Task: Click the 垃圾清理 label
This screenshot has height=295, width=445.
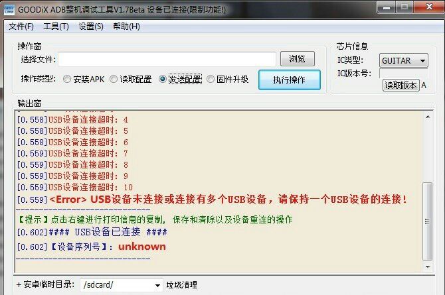Action: pyautogui.click(x=181, y=285)
